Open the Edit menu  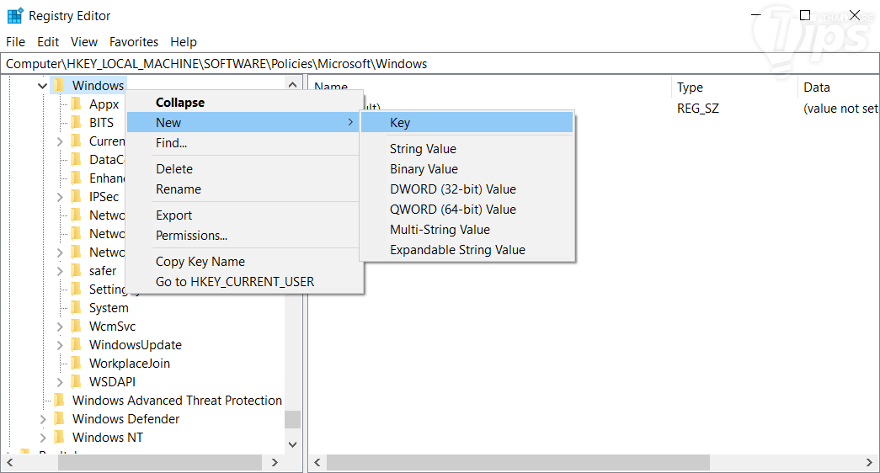pyautogui.click(x=48, y=42)
